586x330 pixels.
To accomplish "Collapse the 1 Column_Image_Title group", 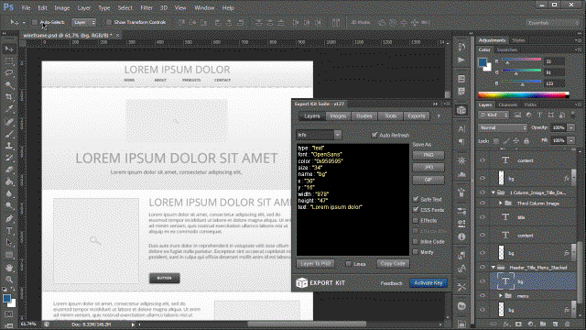I will [x=493, y=192].
